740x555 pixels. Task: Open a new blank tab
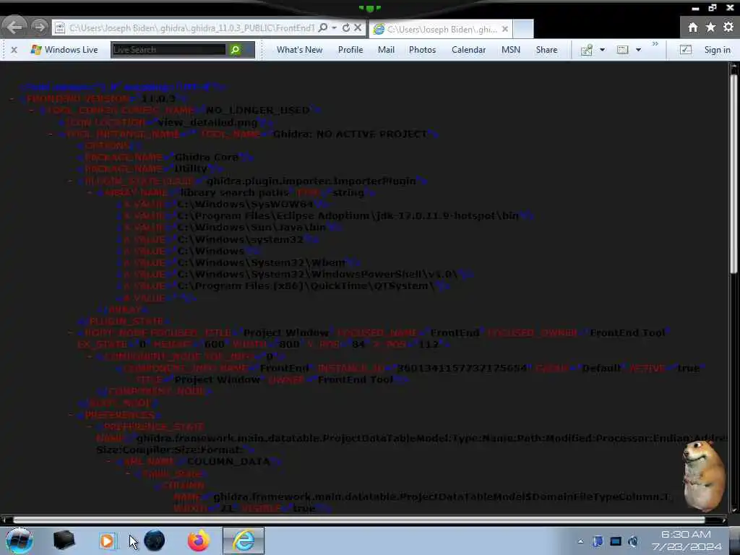pyautogui.click(x=523, y=29)
